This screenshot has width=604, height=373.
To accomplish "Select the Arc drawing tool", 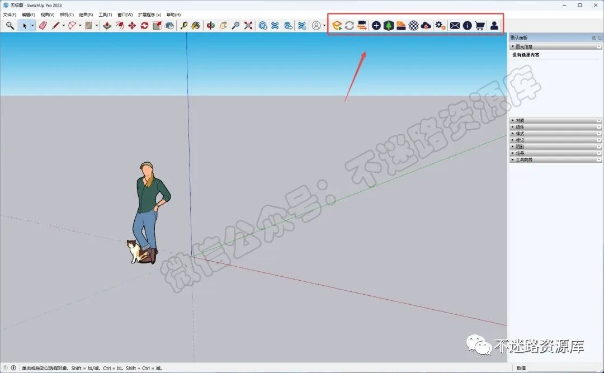I will [72, 25].
